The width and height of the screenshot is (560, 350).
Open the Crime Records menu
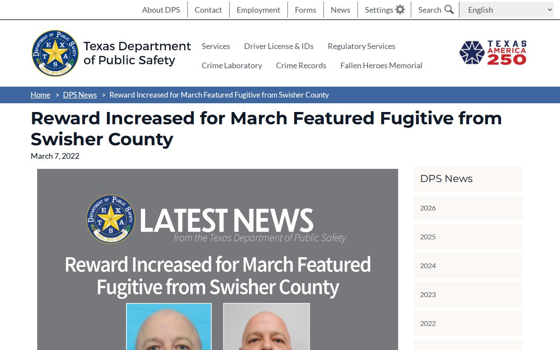301,65
